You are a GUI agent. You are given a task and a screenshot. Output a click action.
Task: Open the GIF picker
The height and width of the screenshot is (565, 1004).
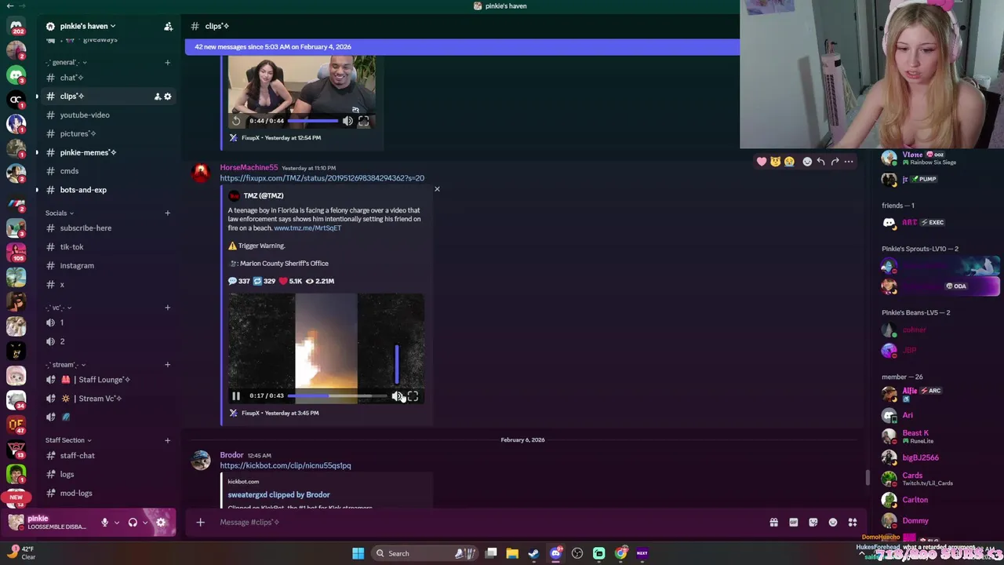coord(793,522)
